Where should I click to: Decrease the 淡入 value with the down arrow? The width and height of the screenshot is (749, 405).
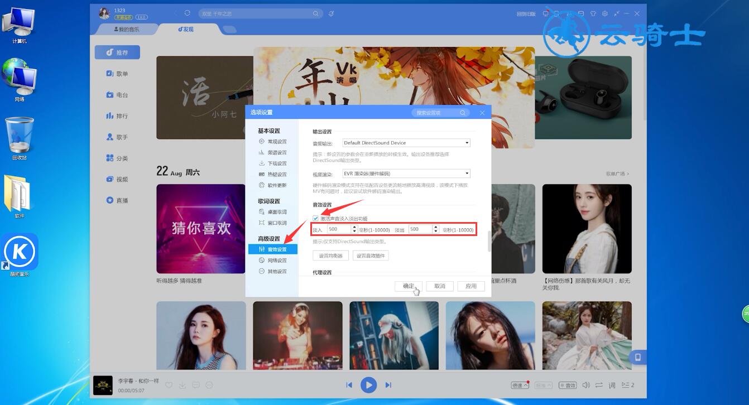(x=354, y=231)
